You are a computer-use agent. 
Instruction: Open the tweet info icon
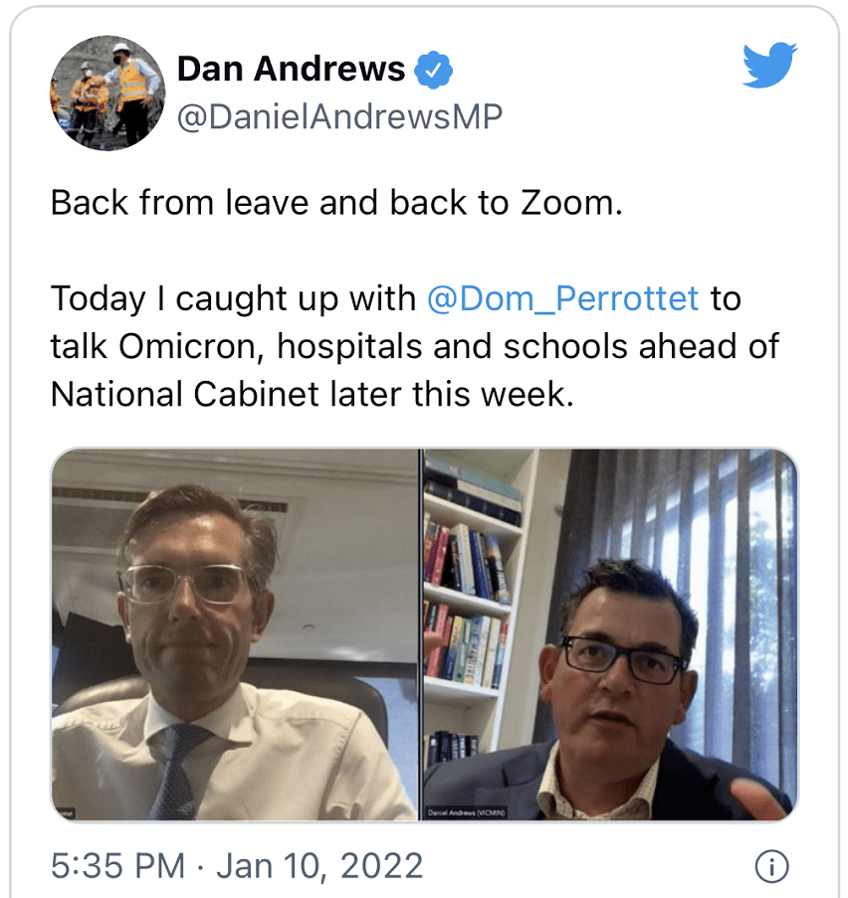pos(771,866)
